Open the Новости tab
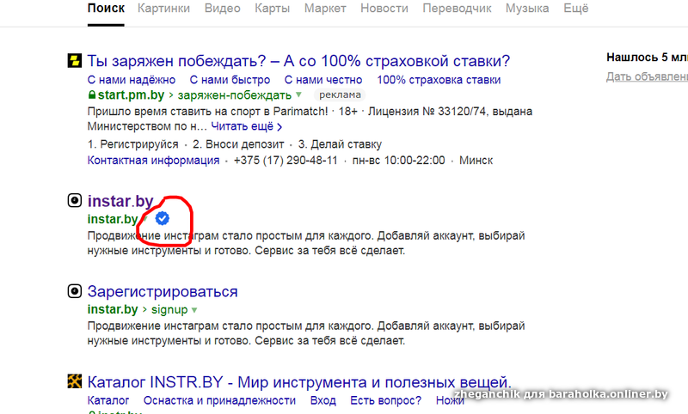The image size is (688, 414). click(384, 9)
